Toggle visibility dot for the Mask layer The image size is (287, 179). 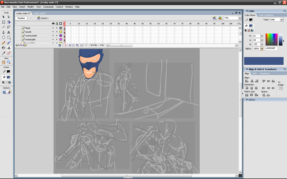[x=53, y=28]
